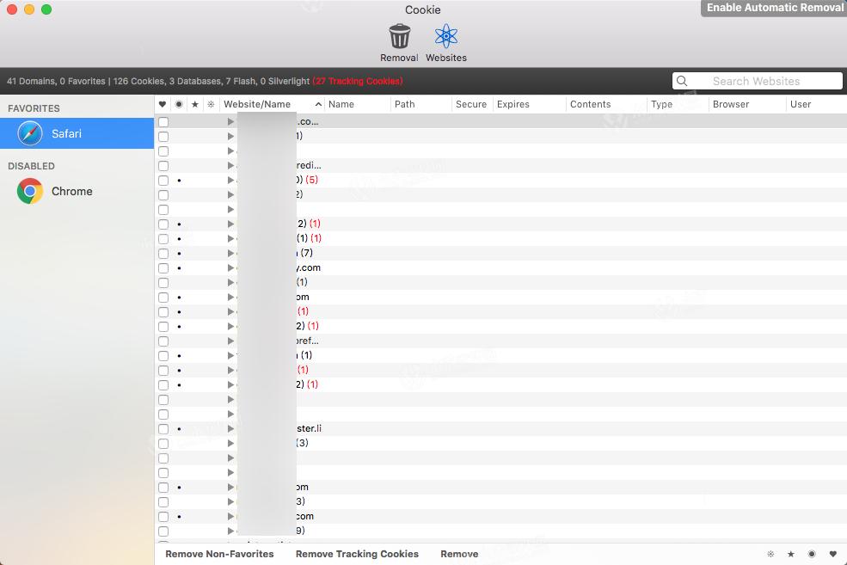Click the circled dot icon in bottom bar
847x565 pixels.
click(x=812, y=554)
